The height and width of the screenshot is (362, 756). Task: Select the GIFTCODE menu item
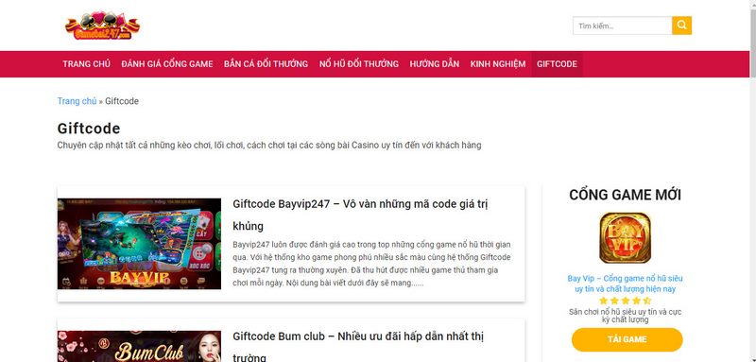[x=557, y=63]
